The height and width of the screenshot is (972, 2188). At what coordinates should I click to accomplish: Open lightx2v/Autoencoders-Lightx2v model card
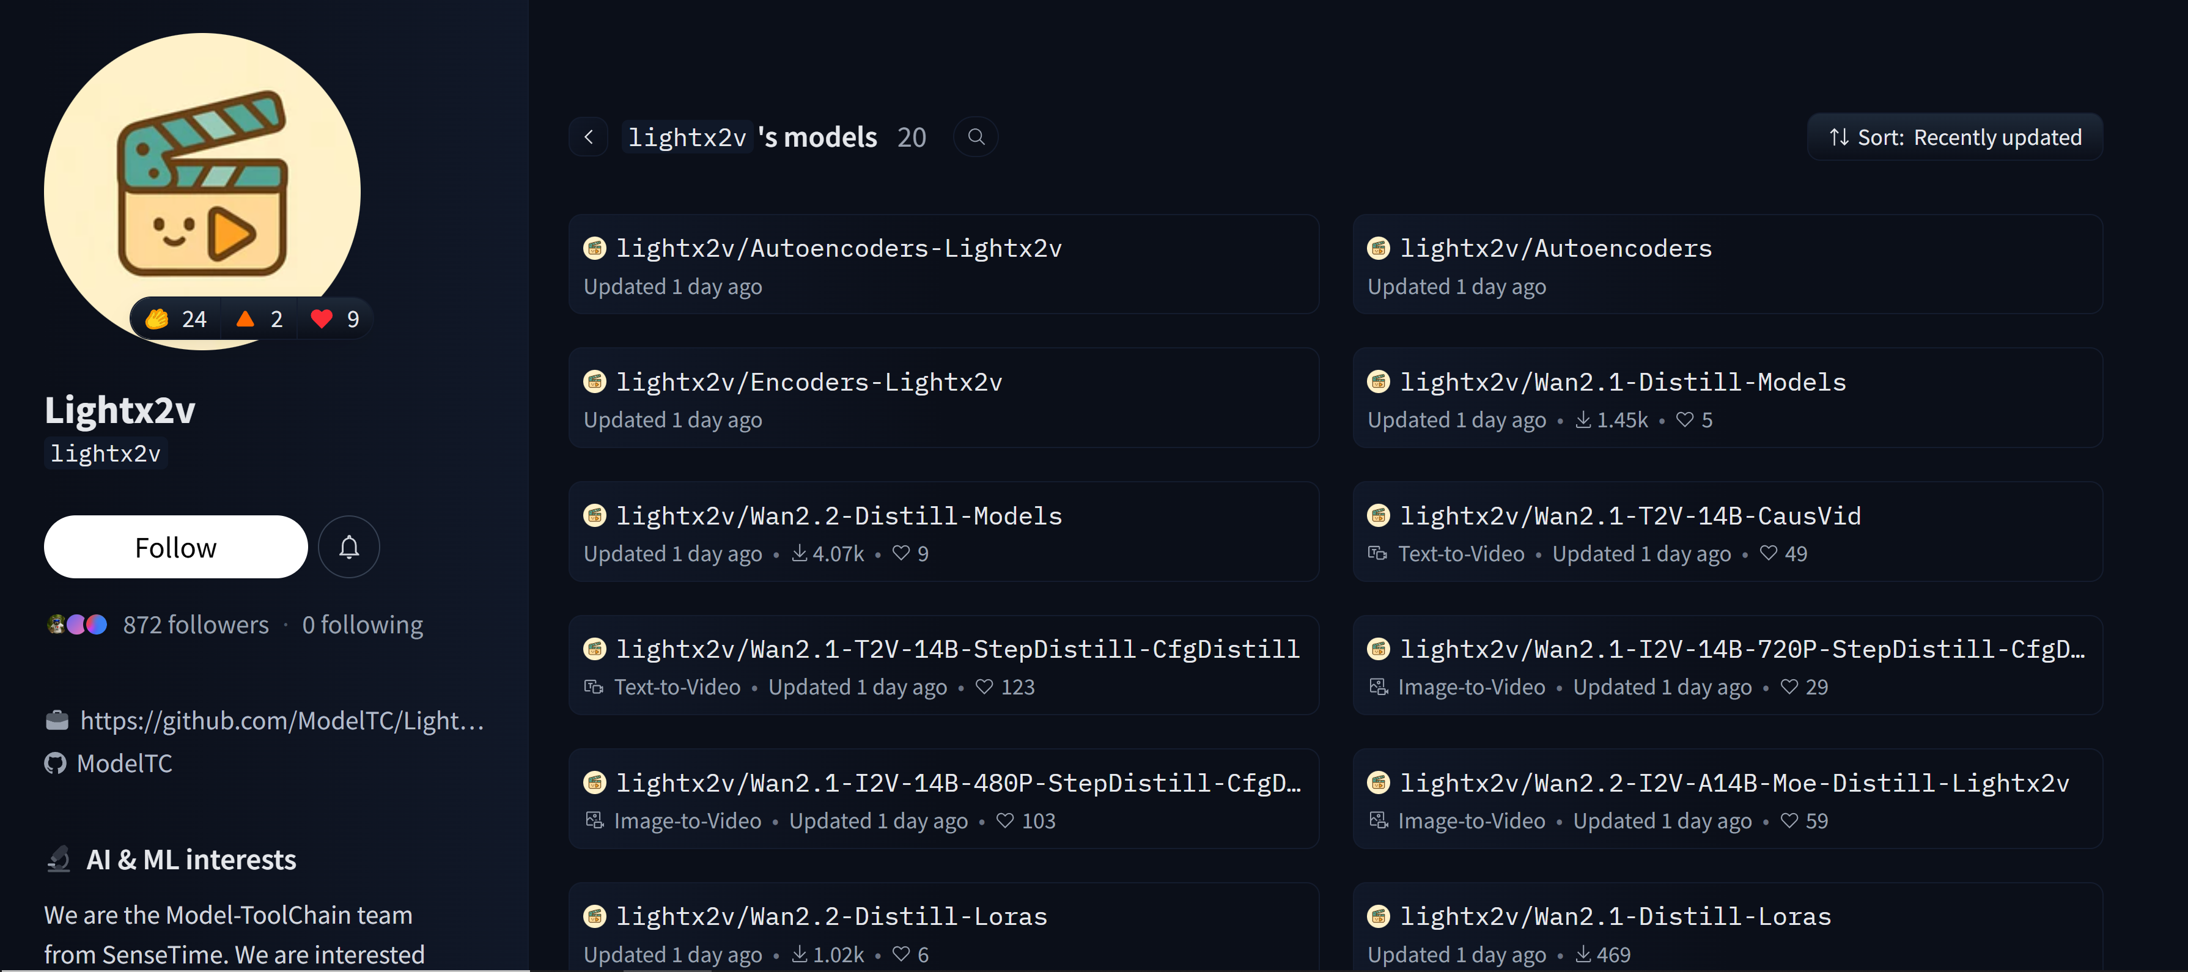pos(838,248)
